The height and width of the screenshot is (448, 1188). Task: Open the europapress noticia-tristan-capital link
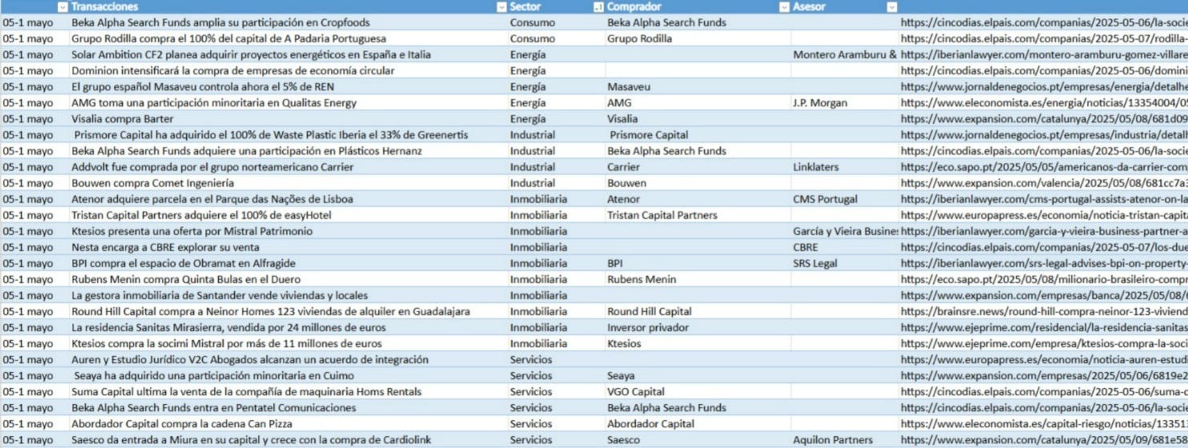pyautogui.click(x=1044, y=215)
